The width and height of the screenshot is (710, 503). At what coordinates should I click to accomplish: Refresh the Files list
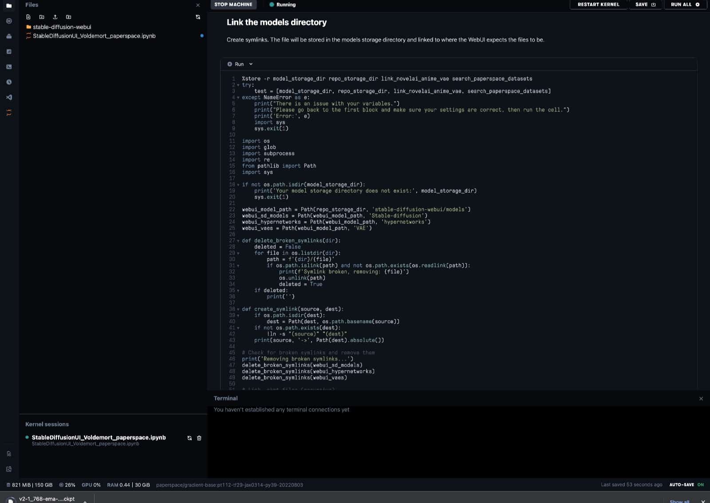pos(198,17)
